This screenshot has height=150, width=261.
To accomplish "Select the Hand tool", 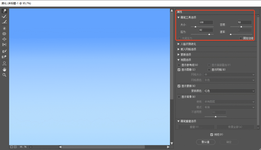I will click(x=4, y=69).
